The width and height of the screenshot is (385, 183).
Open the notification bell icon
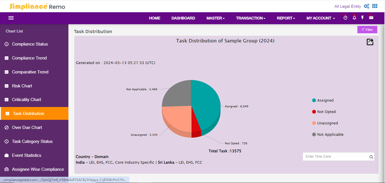tap(354, 18)
